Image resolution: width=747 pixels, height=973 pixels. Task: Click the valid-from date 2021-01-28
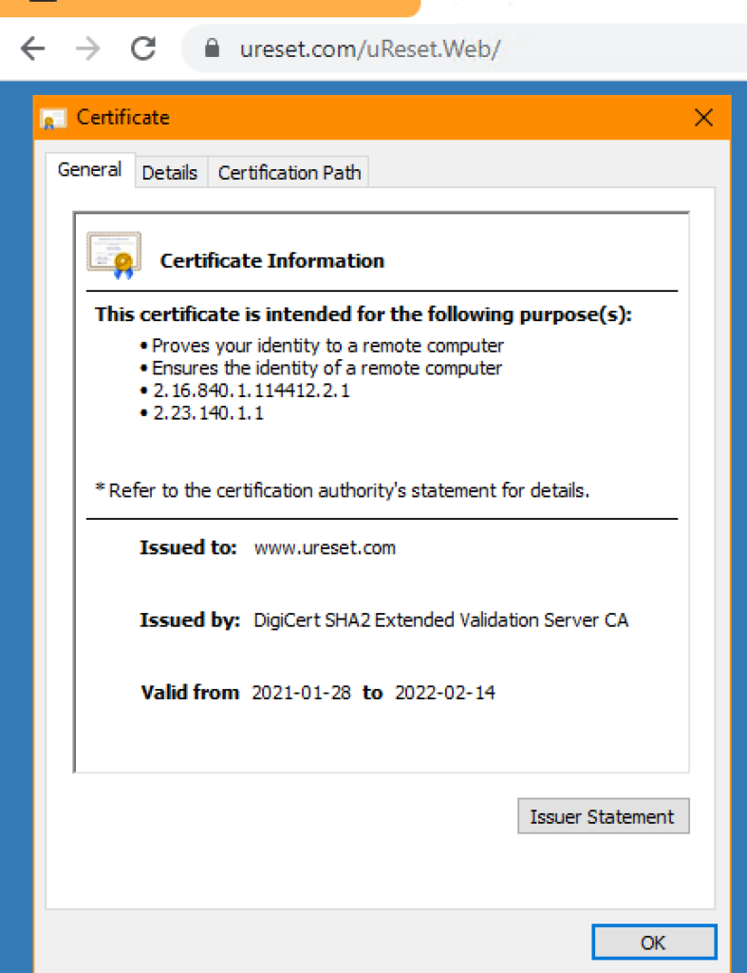click(301, 692)
